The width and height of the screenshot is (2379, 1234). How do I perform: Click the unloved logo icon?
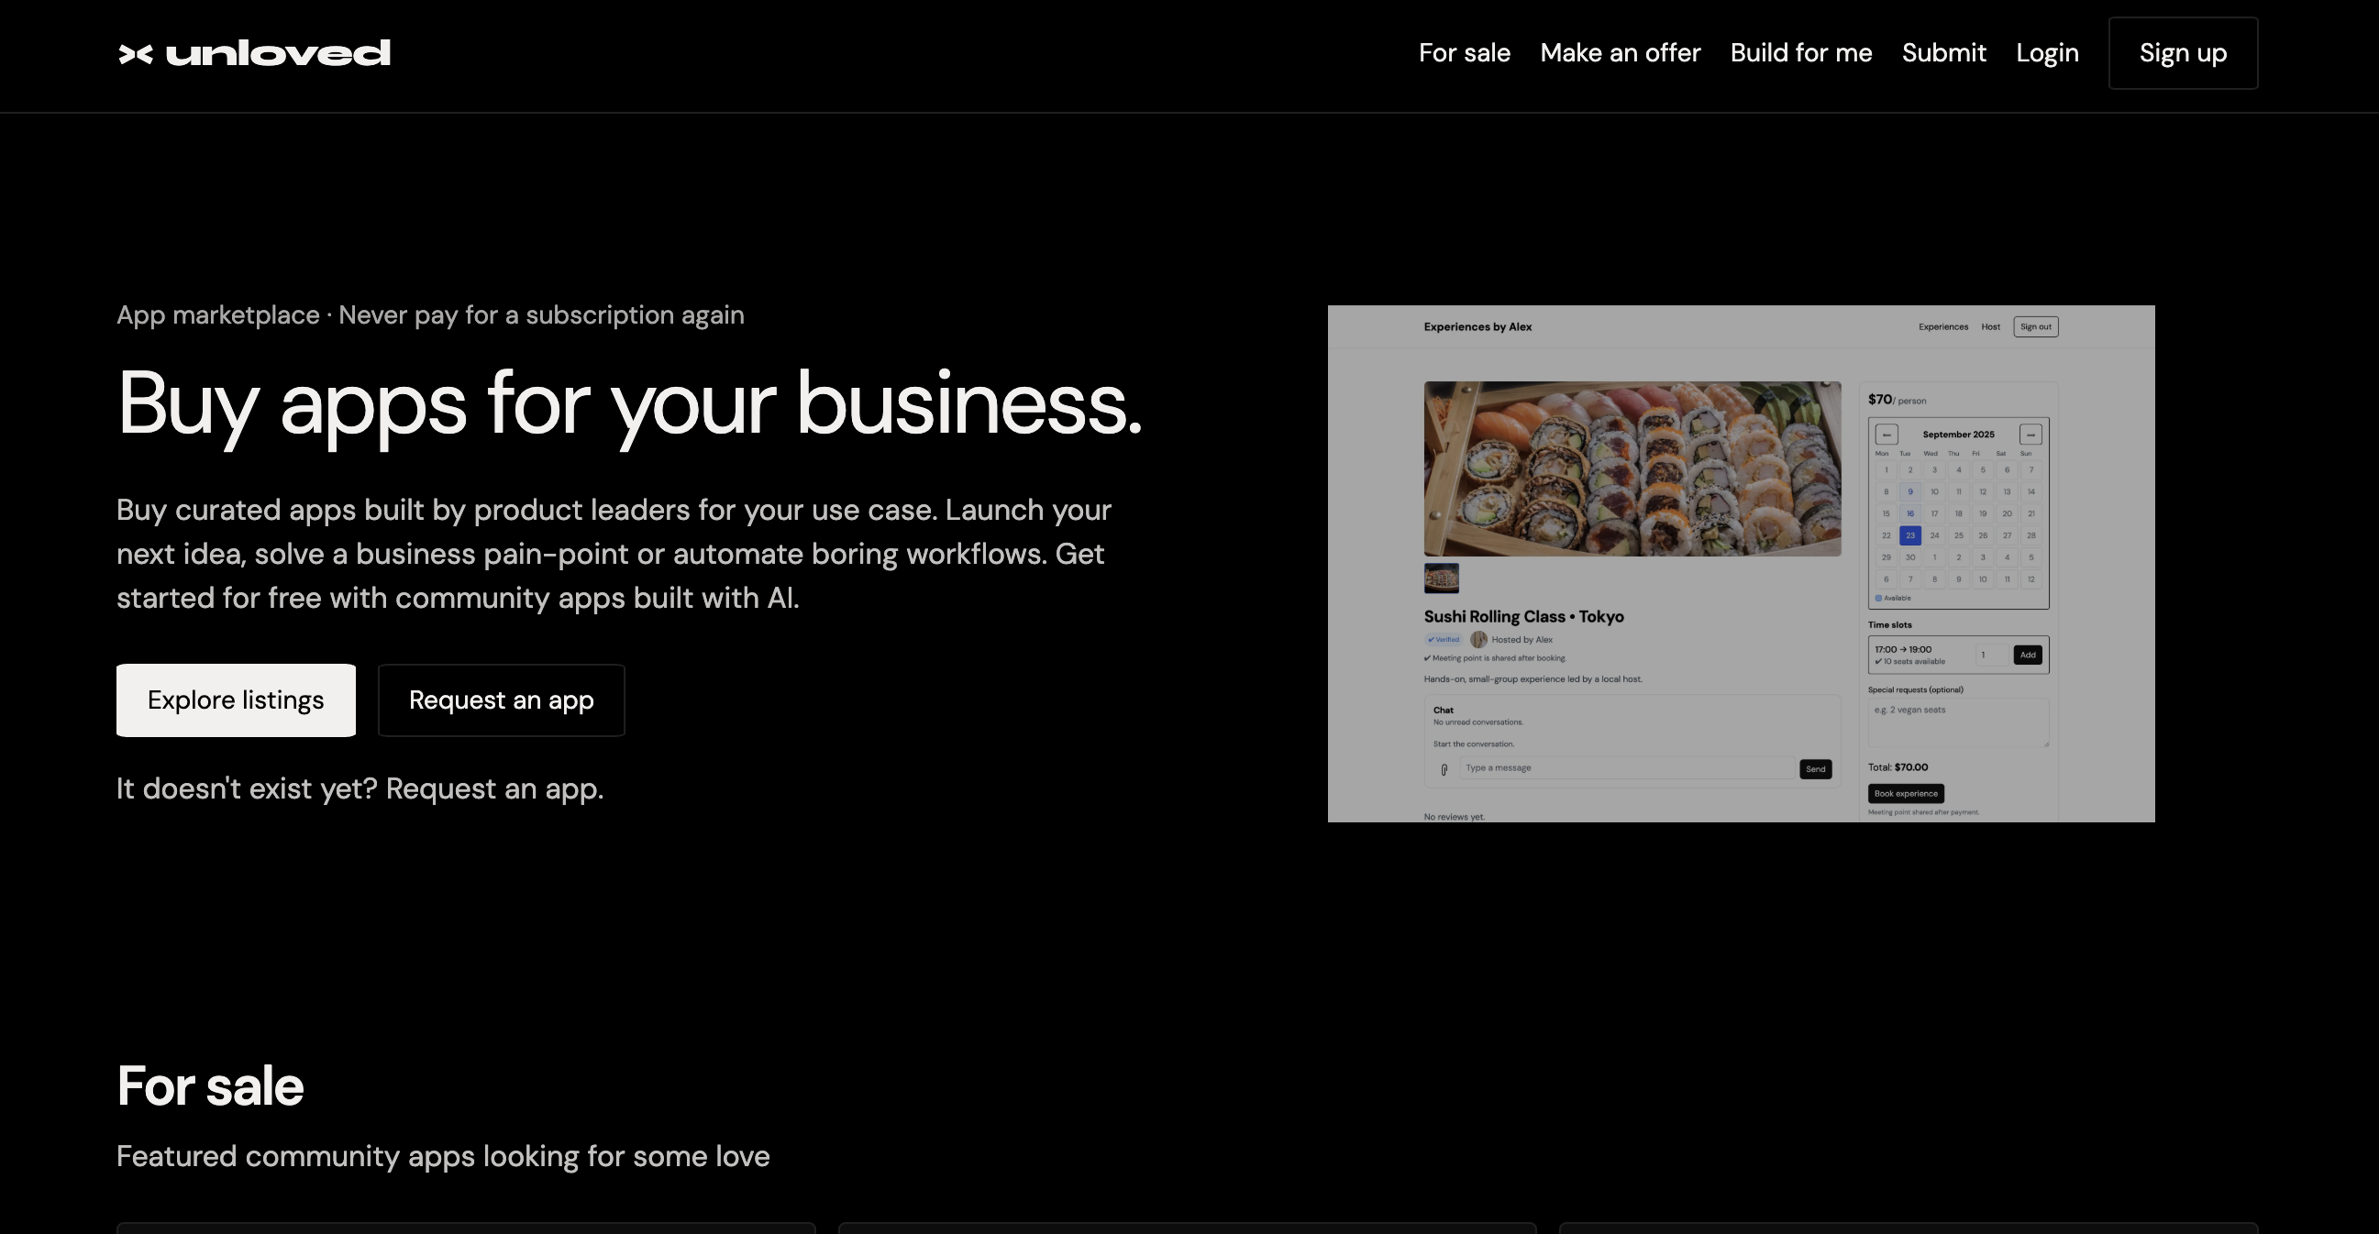point(136,53)
